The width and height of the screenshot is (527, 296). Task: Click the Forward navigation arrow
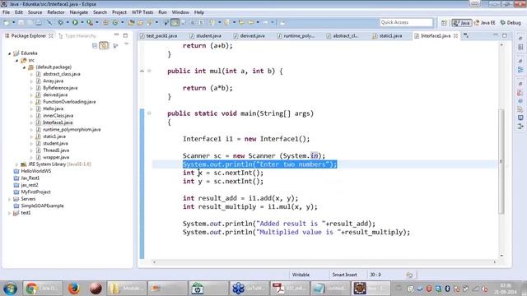point(265,22)
